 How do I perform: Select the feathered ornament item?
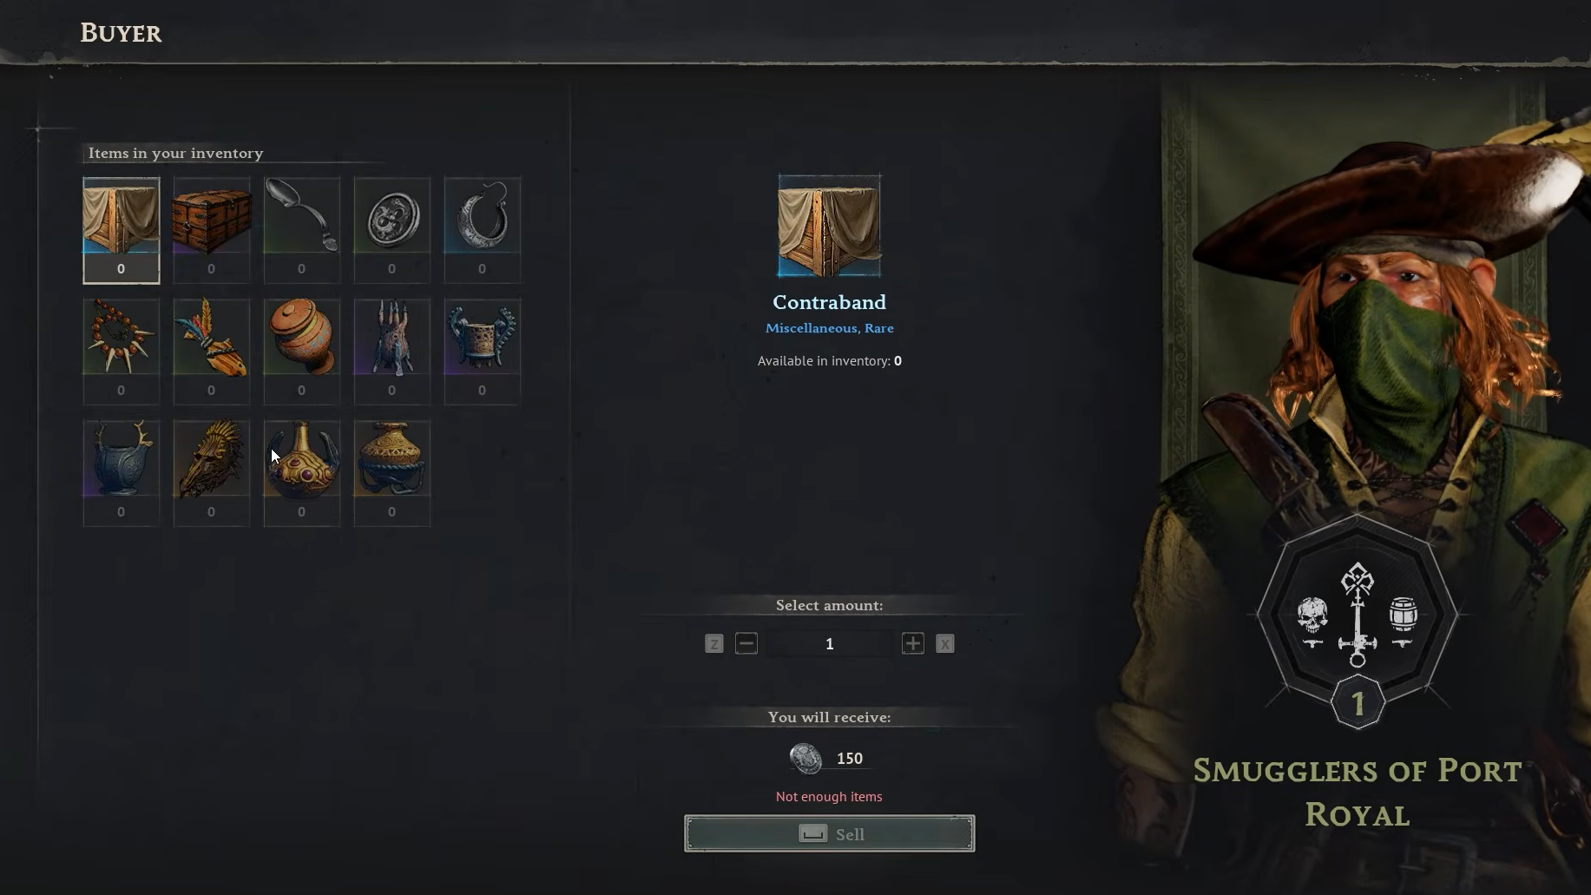tap(212, 352)
